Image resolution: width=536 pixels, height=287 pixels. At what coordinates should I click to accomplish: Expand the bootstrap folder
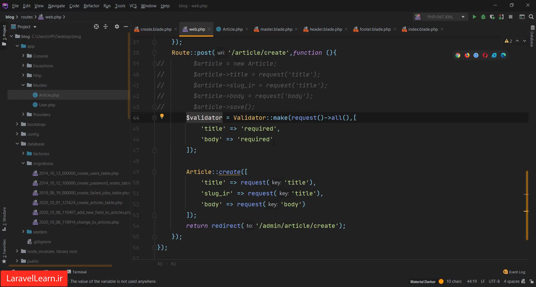(17, 124)
